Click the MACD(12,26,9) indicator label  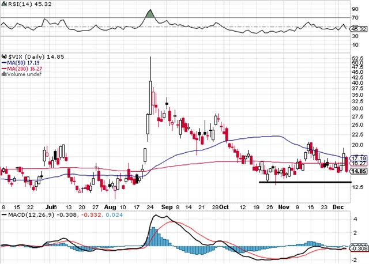click(x=25, y=215)
